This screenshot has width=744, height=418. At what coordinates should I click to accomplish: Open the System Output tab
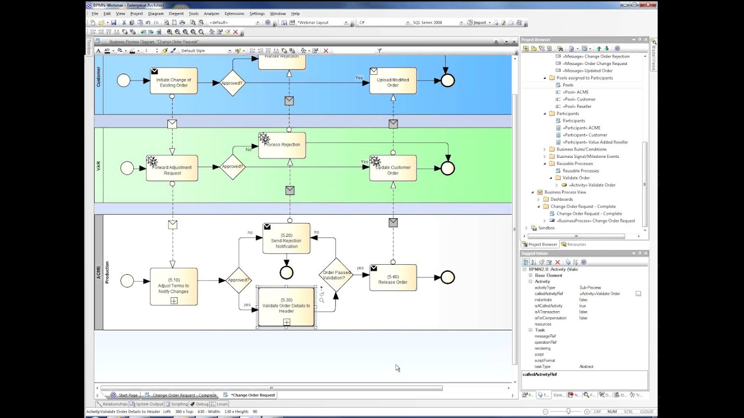coord(146,404)
